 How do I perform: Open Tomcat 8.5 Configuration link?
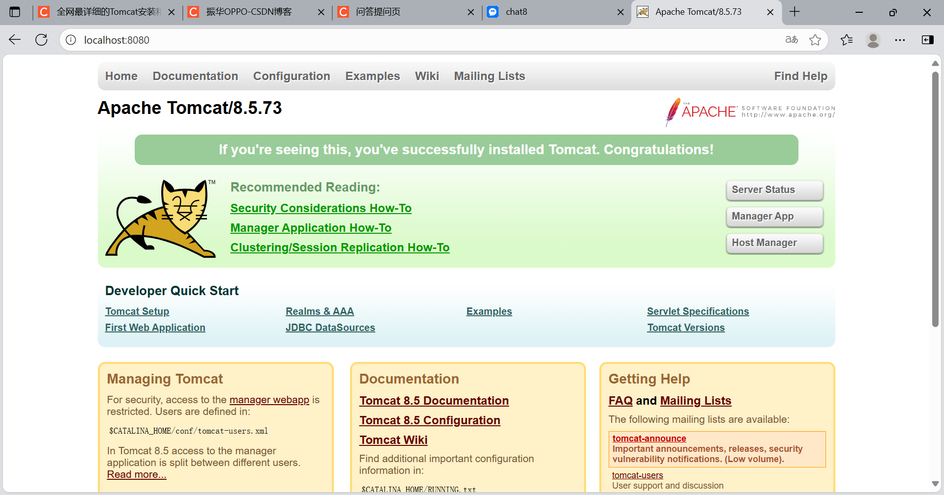(430, 420)
